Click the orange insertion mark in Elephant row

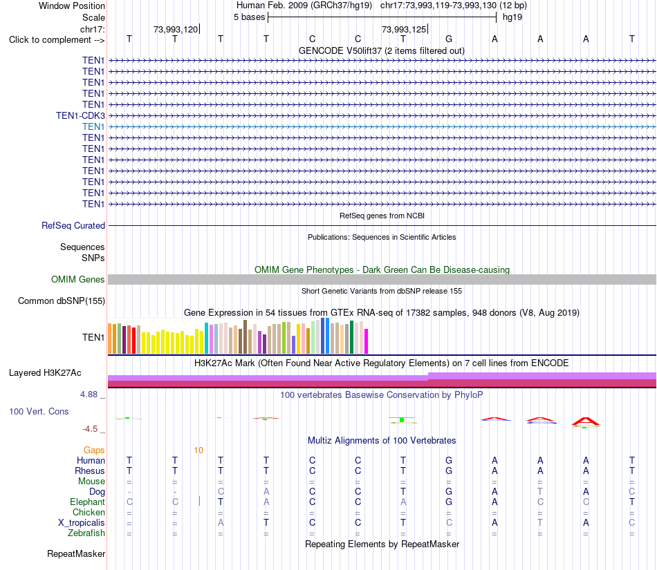[199, 501]
